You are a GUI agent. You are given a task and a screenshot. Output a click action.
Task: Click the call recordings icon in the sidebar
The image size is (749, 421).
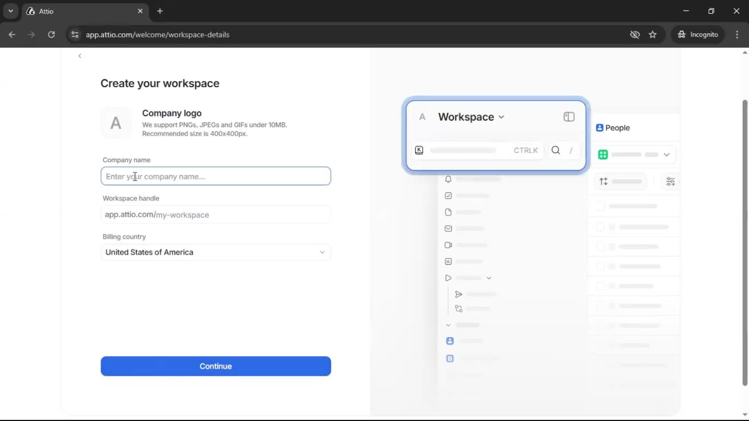click(x=448, y=245)
